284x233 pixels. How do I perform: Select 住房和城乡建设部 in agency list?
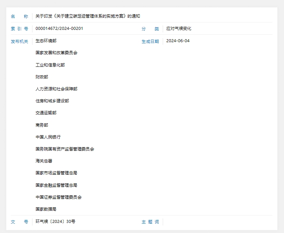coord(52,101)
